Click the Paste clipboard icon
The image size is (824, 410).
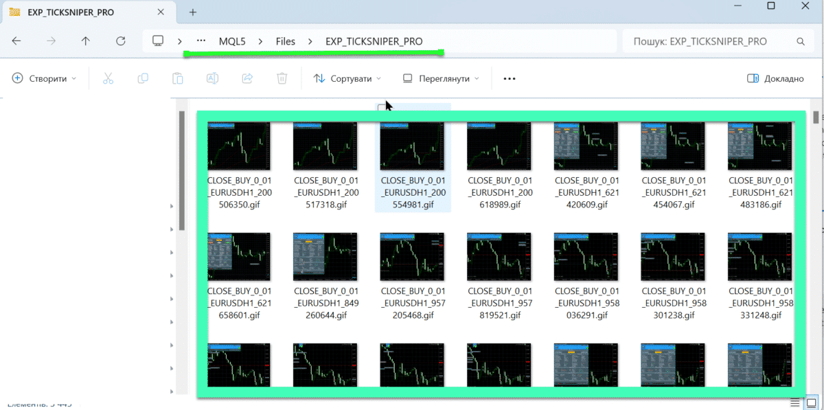[178, 78]
